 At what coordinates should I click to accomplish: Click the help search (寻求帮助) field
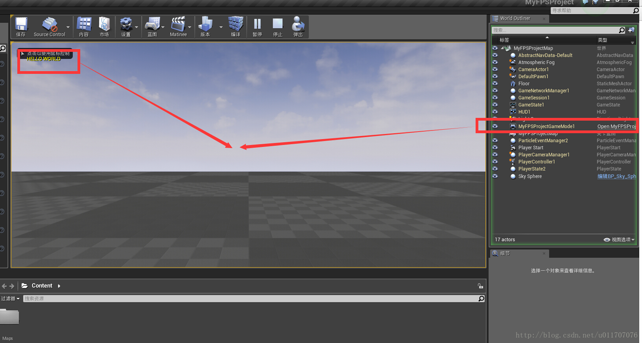591,11
